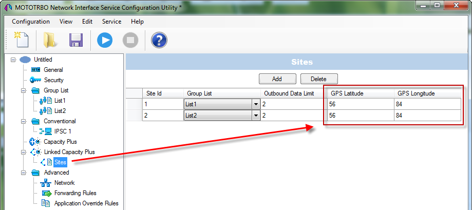Open the Service menu

(111, 22)
